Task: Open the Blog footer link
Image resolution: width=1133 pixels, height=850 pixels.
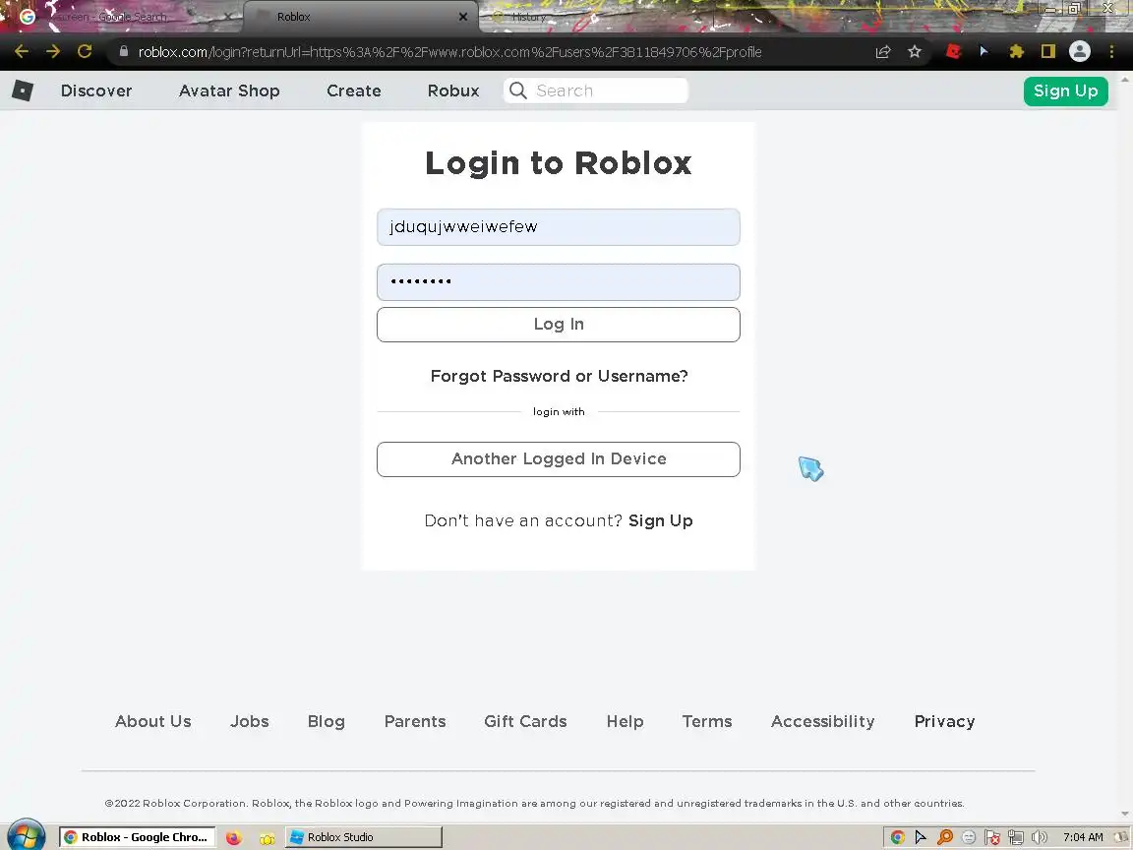Action: click(326, 721)
